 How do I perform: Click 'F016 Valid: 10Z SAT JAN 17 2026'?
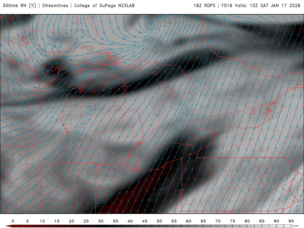261,6
